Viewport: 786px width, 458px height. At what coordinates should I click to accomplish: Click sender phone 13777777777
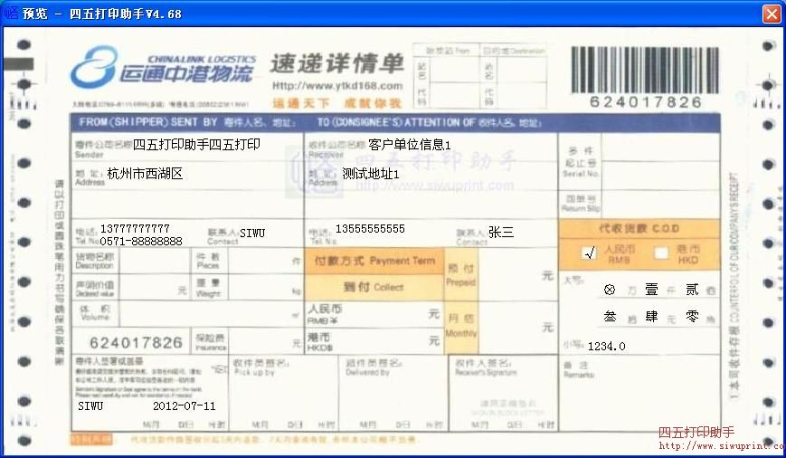click(x=135, y=229)
